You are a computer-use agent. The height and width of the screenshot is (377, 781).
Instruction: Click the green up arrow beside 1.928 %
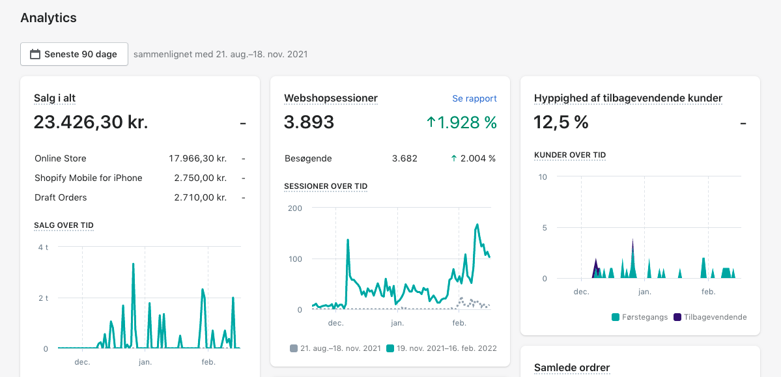[x=431, y=122]
